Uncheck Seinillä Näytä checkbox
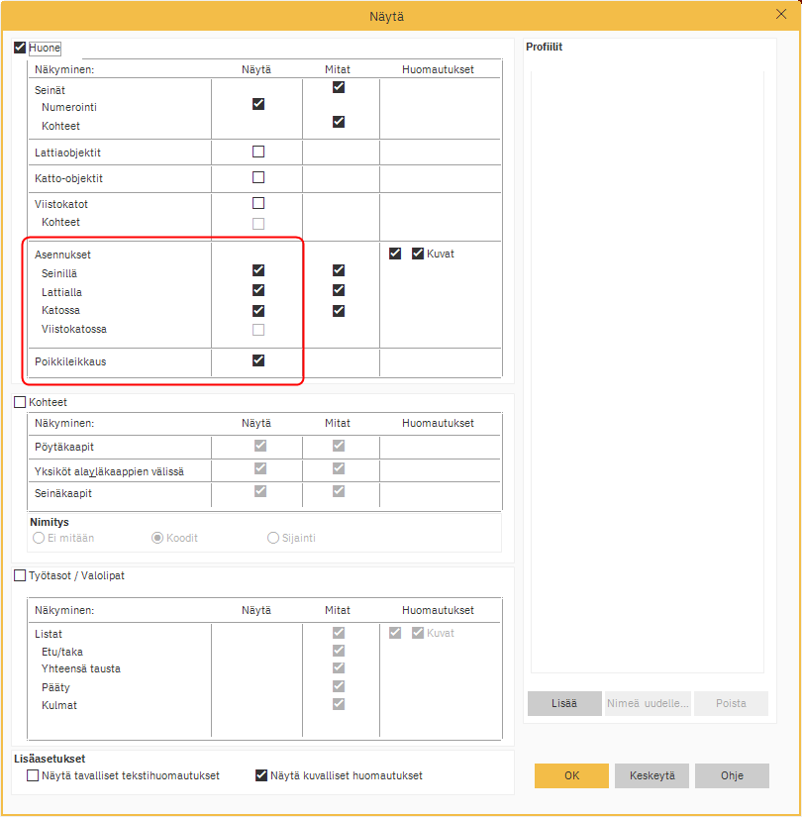802x817 pixels. (258, 270)
